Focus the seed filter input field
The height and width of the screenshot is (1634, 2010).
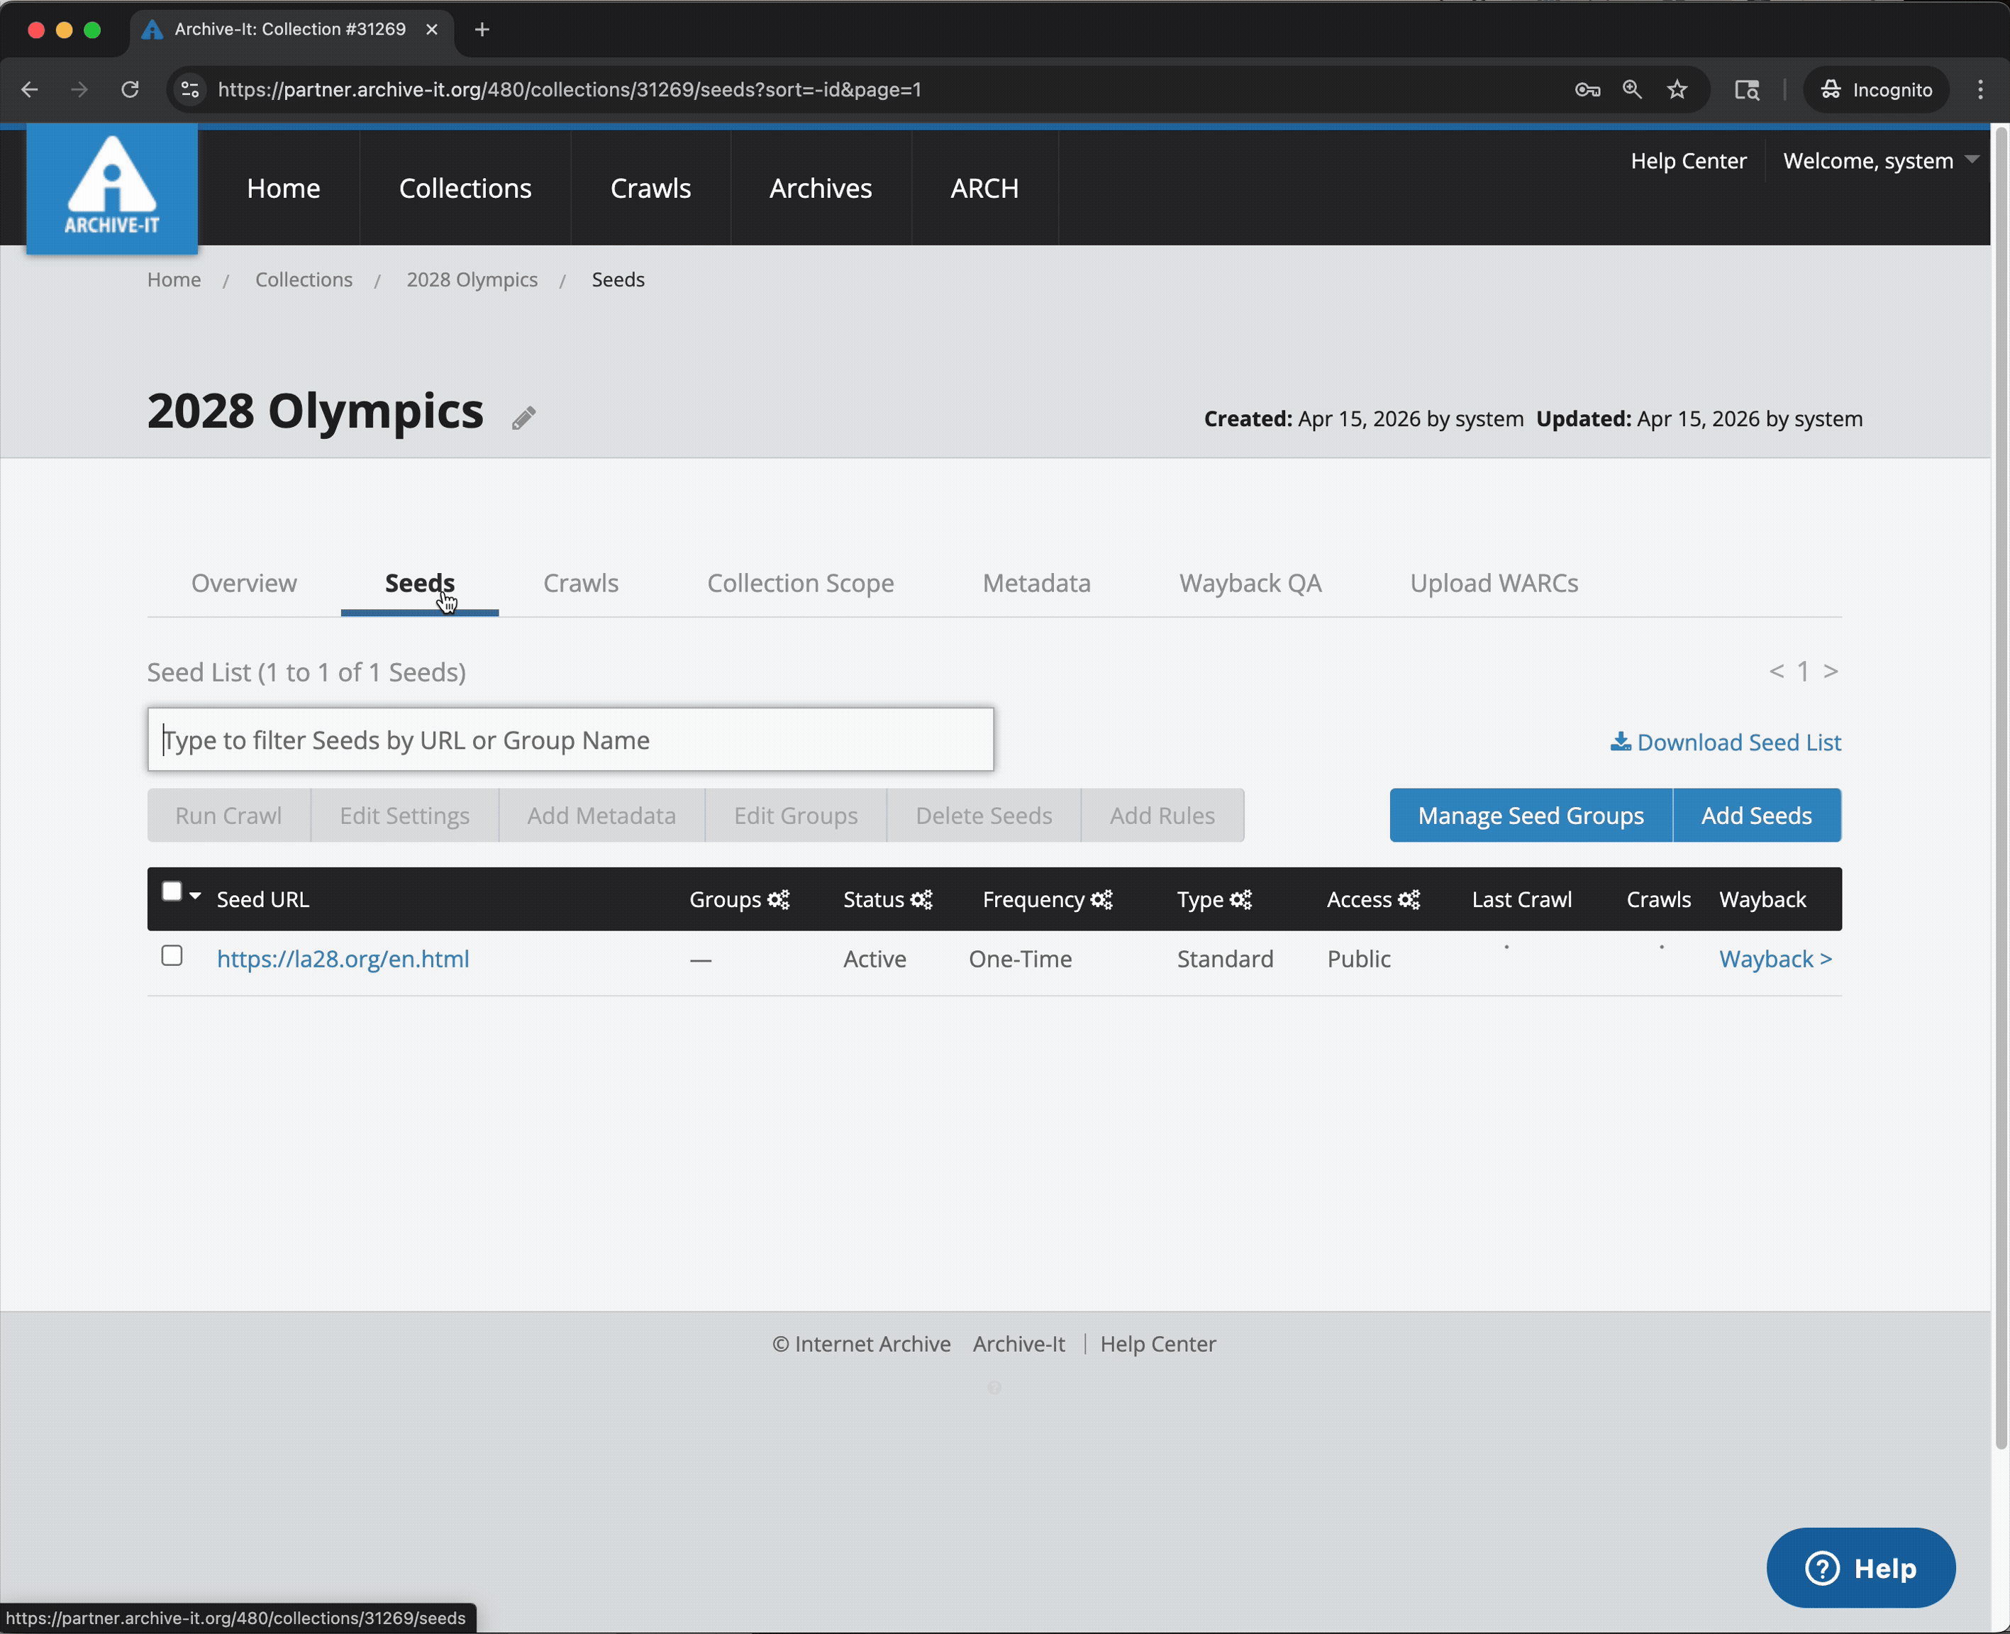click(x=570, y=740)
